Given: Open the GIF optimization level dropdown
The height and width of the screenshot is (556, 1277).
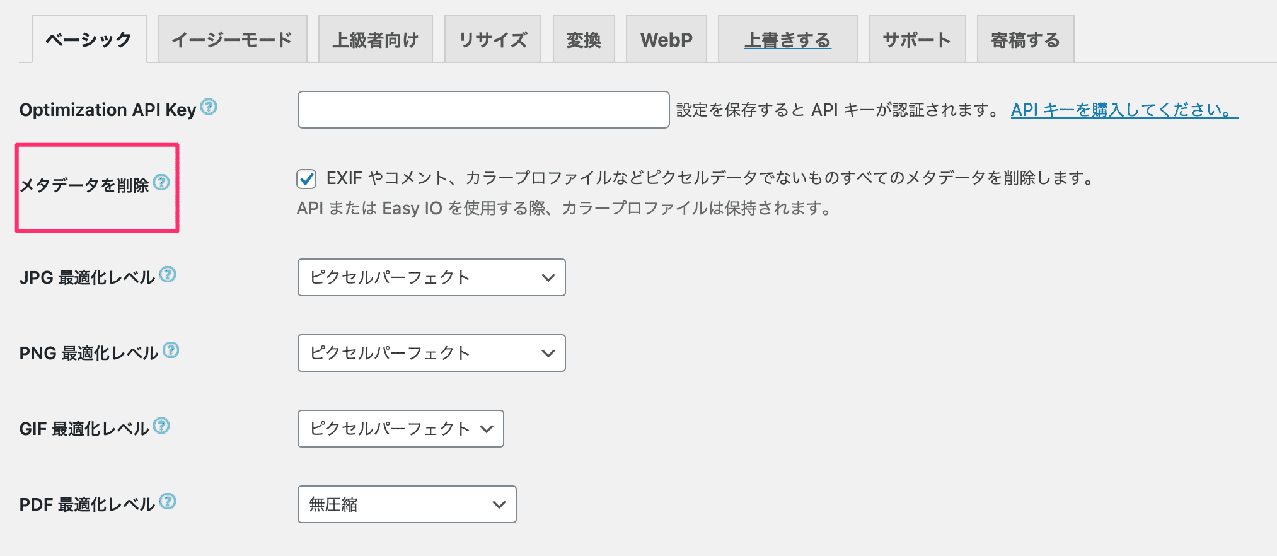Looking at the screenshot, I should (x=400, y=429).
